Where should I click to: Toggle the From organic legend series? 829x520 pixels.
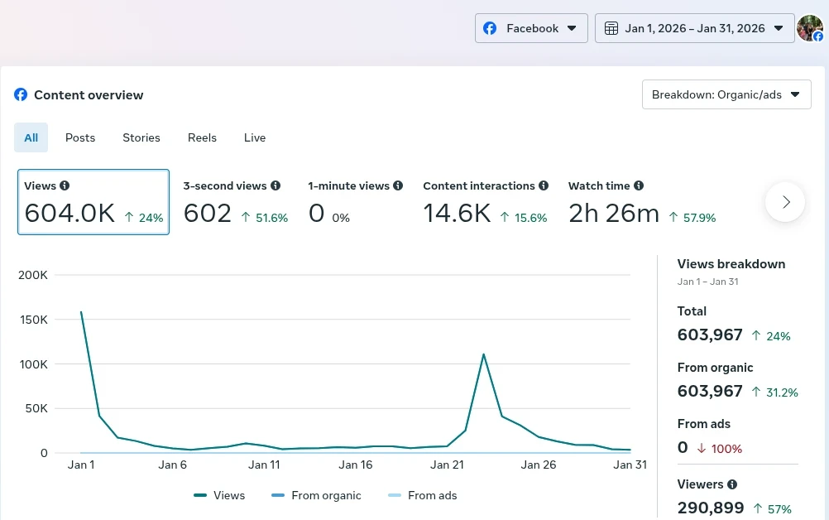click(316, 496)
